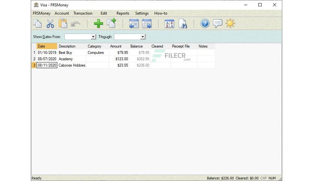Click the Copy icon in toolbar
313x181 pixels.
tap(37, 24)
